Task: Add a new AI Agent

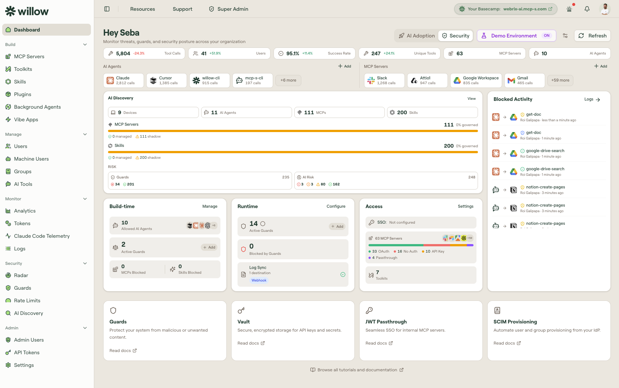Action: tap(345, 66)
